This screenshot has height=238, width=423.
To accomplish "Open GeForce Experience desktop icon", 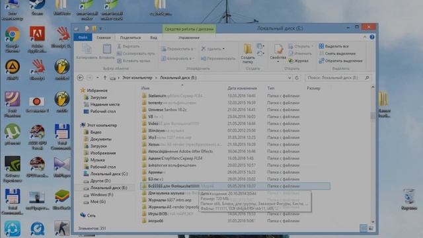I will coord(13,169).
